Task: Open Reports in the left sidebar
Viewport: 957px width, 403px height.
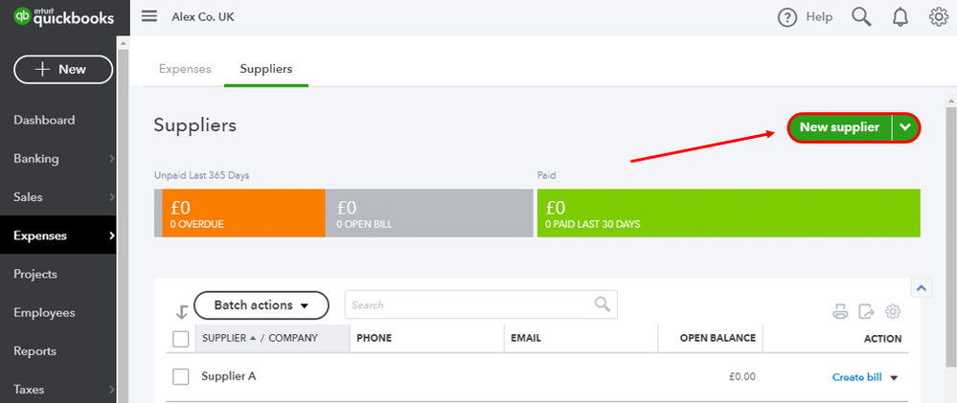Action: coord(34,351)
